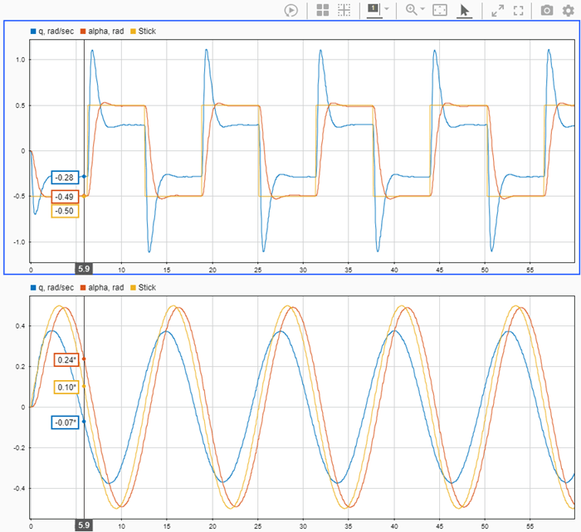Click yellow Stick swatch in top plot legend
The height and width of the screenshot is (532, 581).
coord(133,32)
